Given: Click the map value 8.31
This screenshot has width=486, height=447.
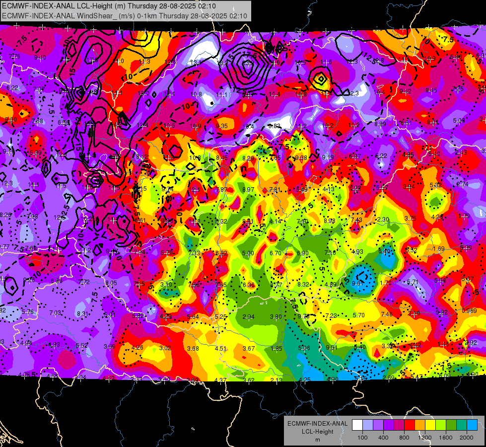Looking at the screenshot, I should point(82,313).
